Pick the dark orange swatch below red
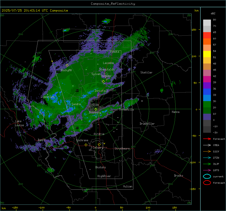The height and width of the screenshot is (211, 226). pos(207,42)
